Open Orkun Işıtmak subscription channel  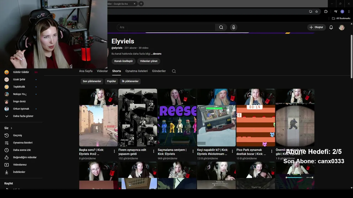(x=21, y=109)
